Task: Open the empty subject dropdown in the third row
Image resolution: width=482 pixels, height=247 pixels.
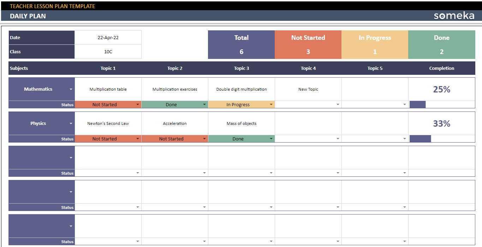Action: [71, 158]
